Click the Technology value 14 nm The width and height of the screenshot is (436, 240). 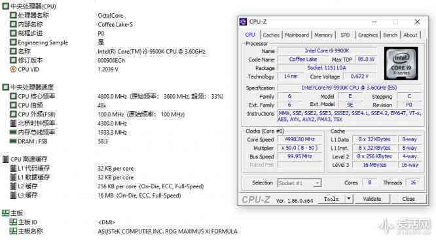[291, 77]
